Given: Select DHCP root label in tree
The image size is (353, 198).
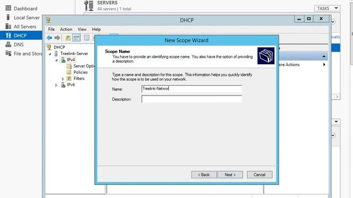Looking at the screenshot, I should click(x=59, y=47).
